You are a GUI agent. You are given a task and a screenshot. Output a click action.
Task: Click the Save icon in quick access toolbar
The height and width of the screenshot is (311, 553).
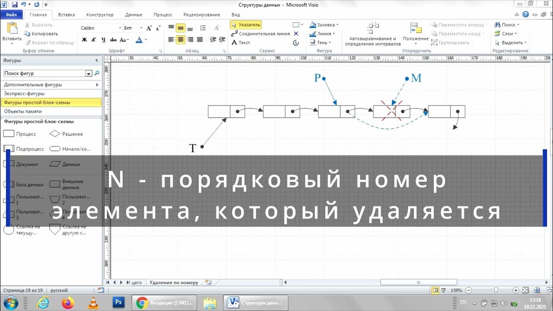15,4
